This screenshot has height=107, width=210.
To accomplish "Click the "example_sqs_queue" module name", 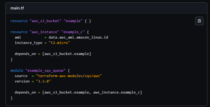I will pos(45,71).
